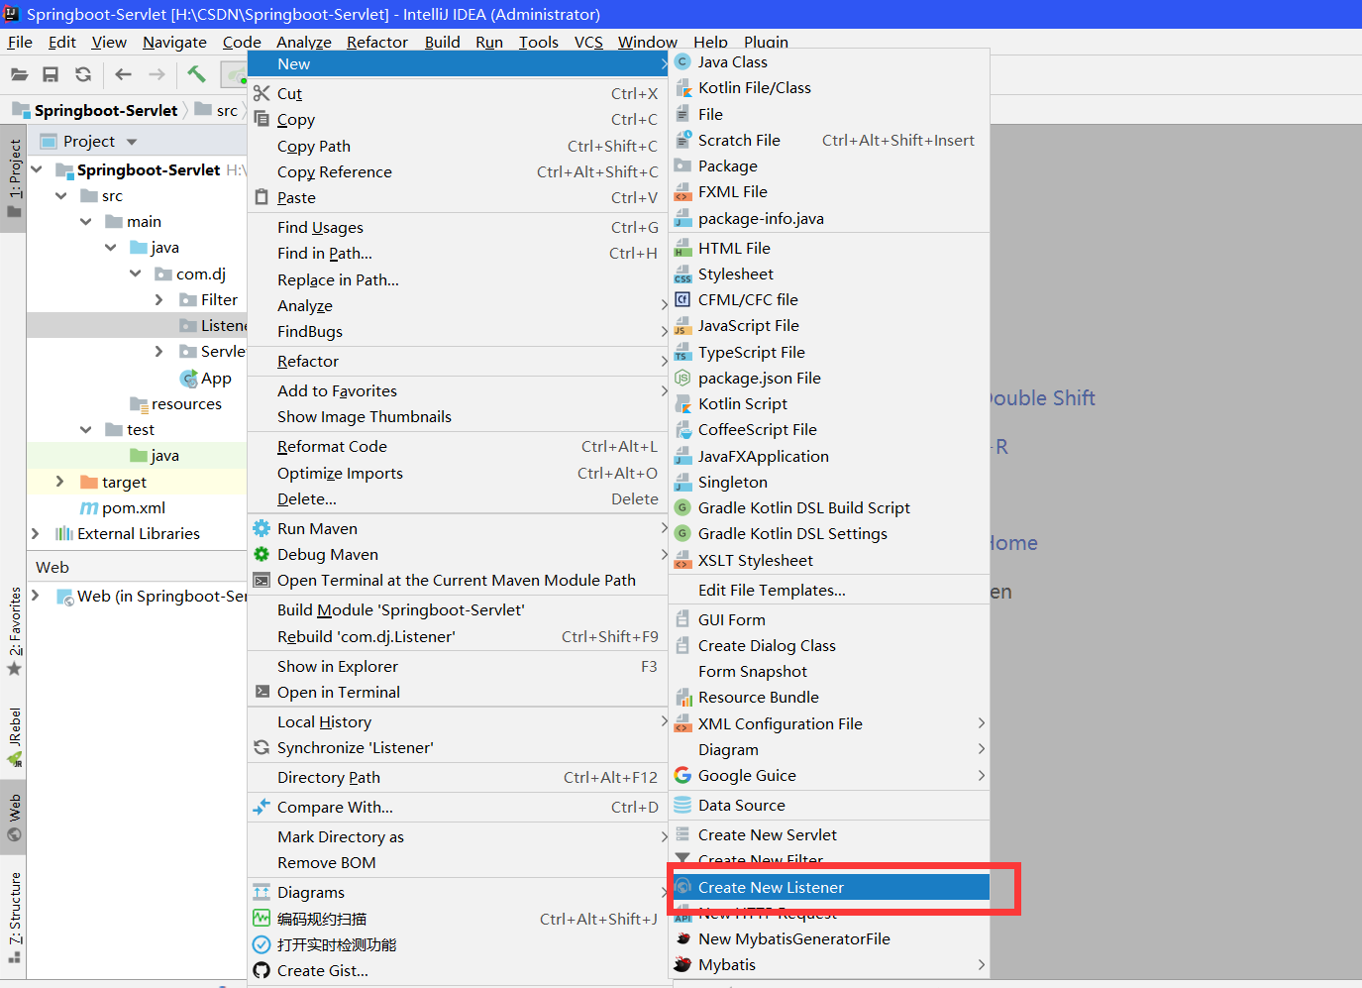Open the Project tool window tab
Screen dimensions: 1362x988
[14, 179]
